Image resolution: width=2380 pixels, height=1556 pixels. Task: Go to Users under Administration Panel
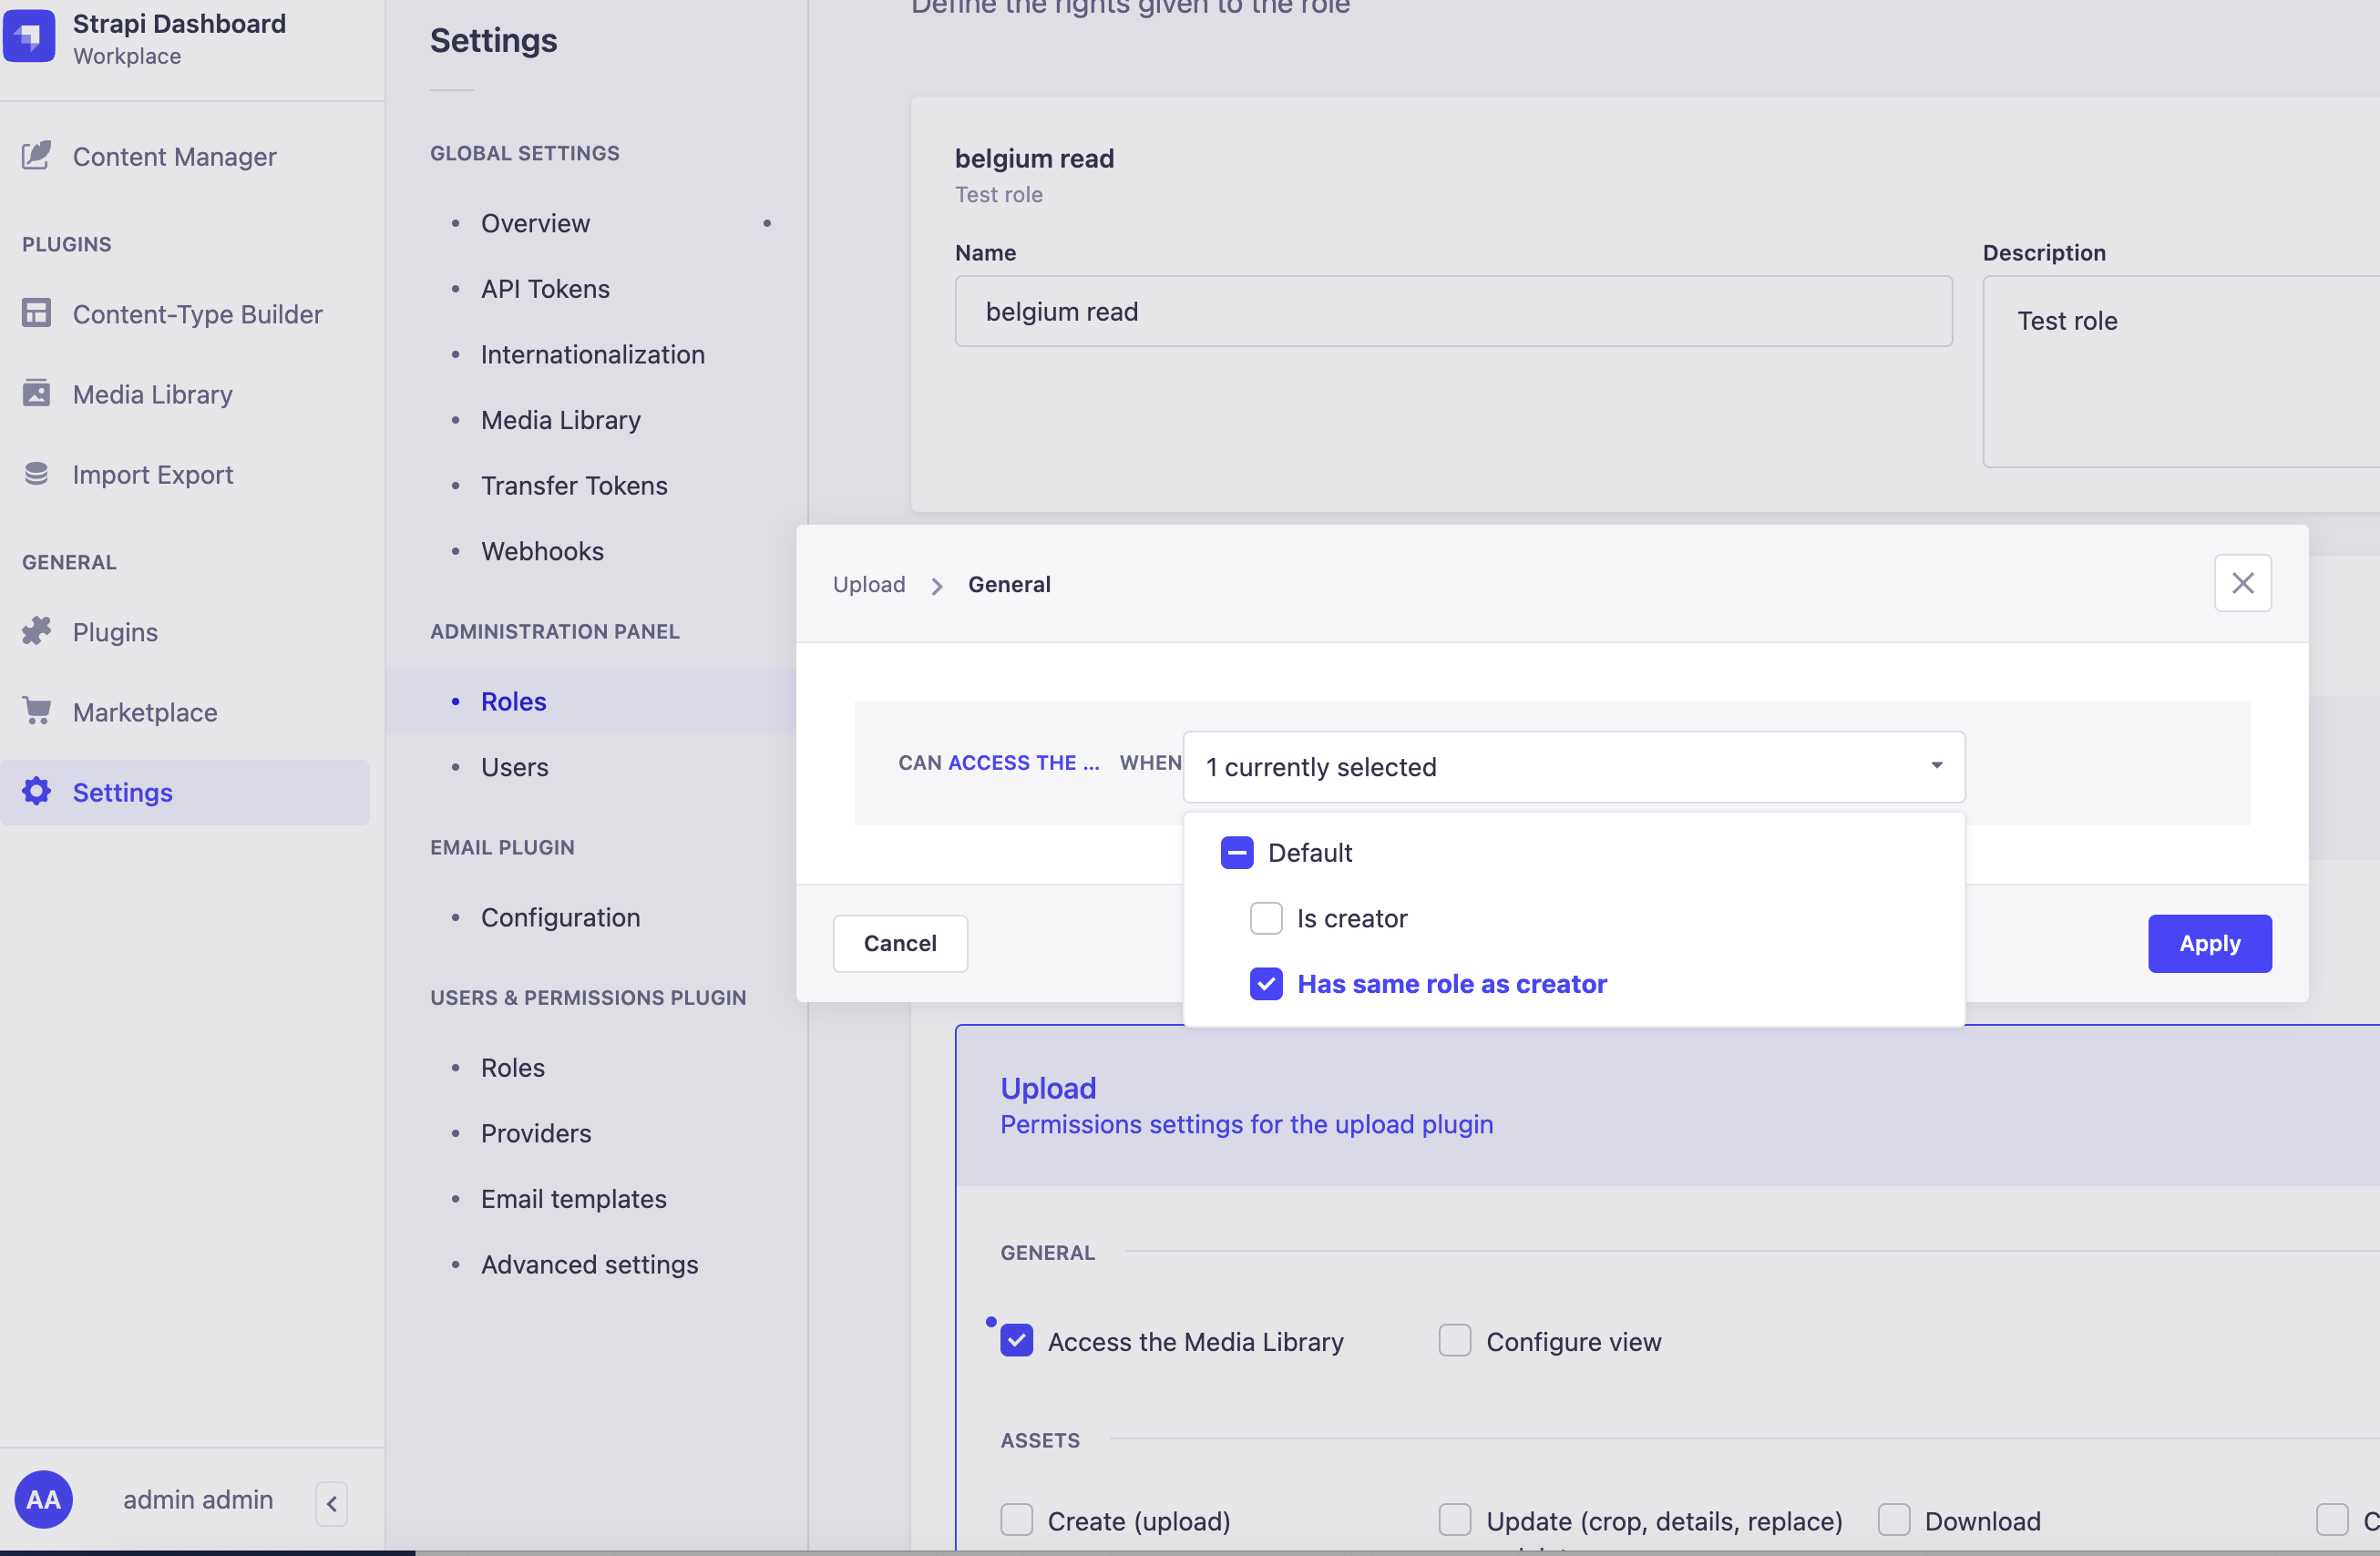(x=514, y=767)
